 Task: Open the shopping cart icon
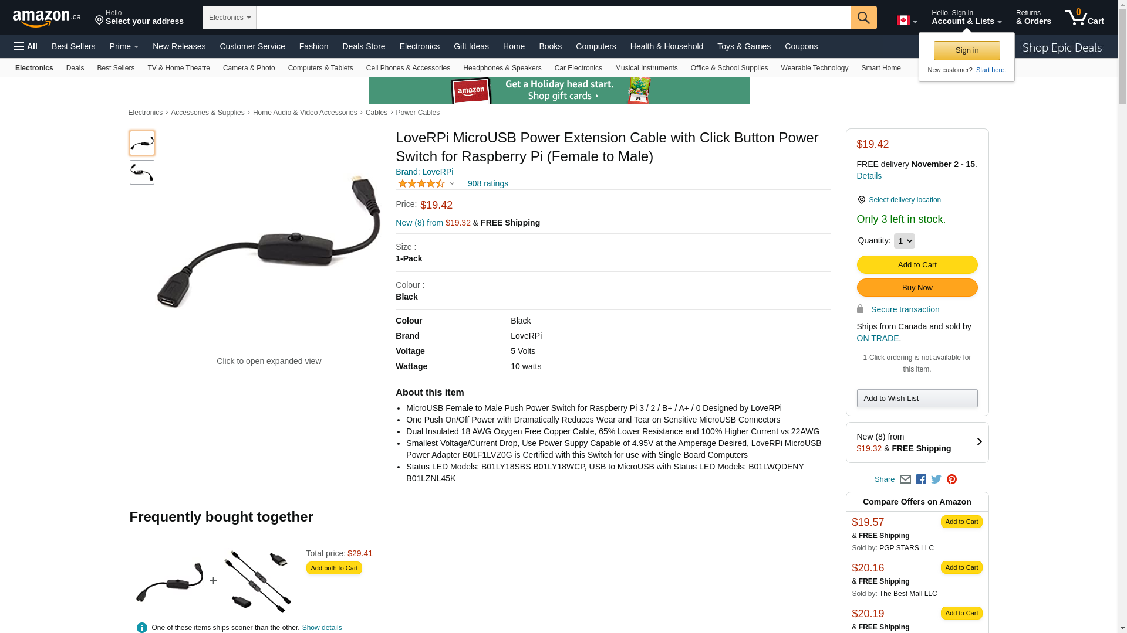tap(1085, 17)
